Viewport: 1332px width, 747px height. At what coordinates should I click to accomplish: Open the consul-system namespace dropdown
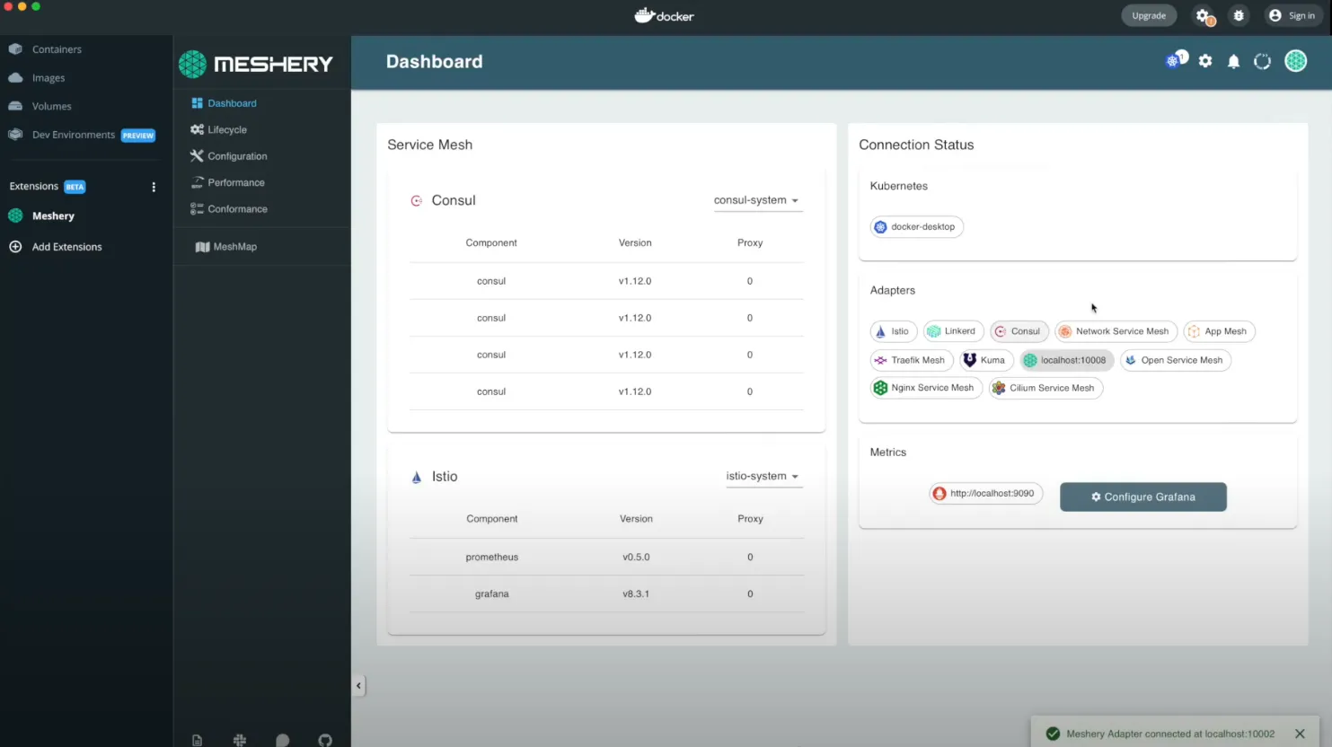[757, 200]
